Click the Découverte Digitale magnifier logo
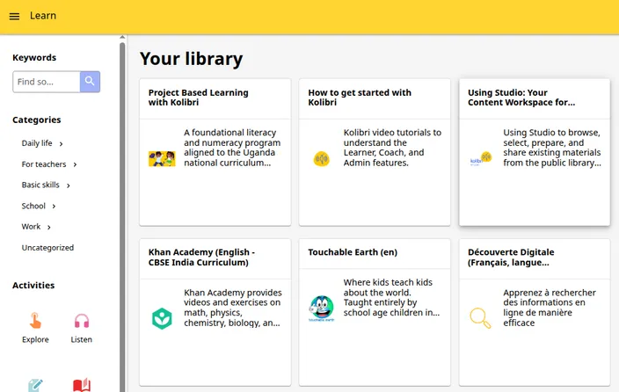This screenshot has height=392, width=619. click(x=480, y=318)
